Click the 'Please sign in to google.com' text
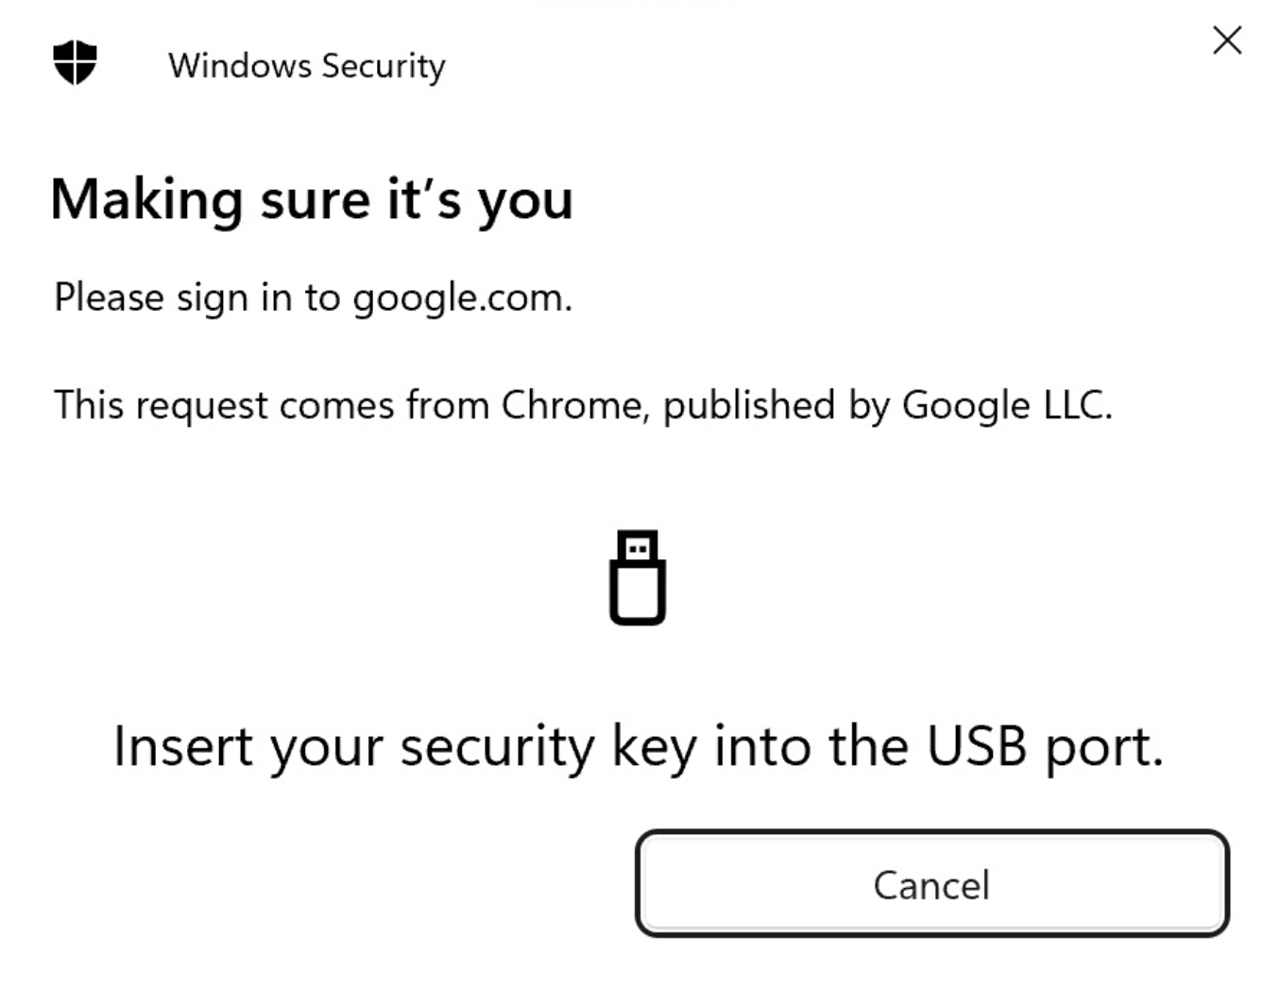 pos(313,298)
